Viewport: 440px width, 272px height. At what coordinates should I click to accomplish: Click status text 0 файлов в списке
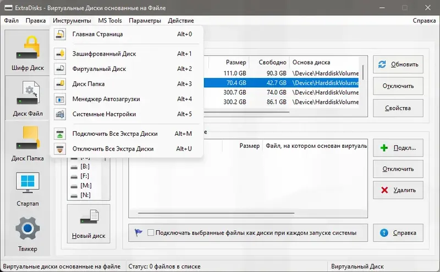[x=164, y=267]
